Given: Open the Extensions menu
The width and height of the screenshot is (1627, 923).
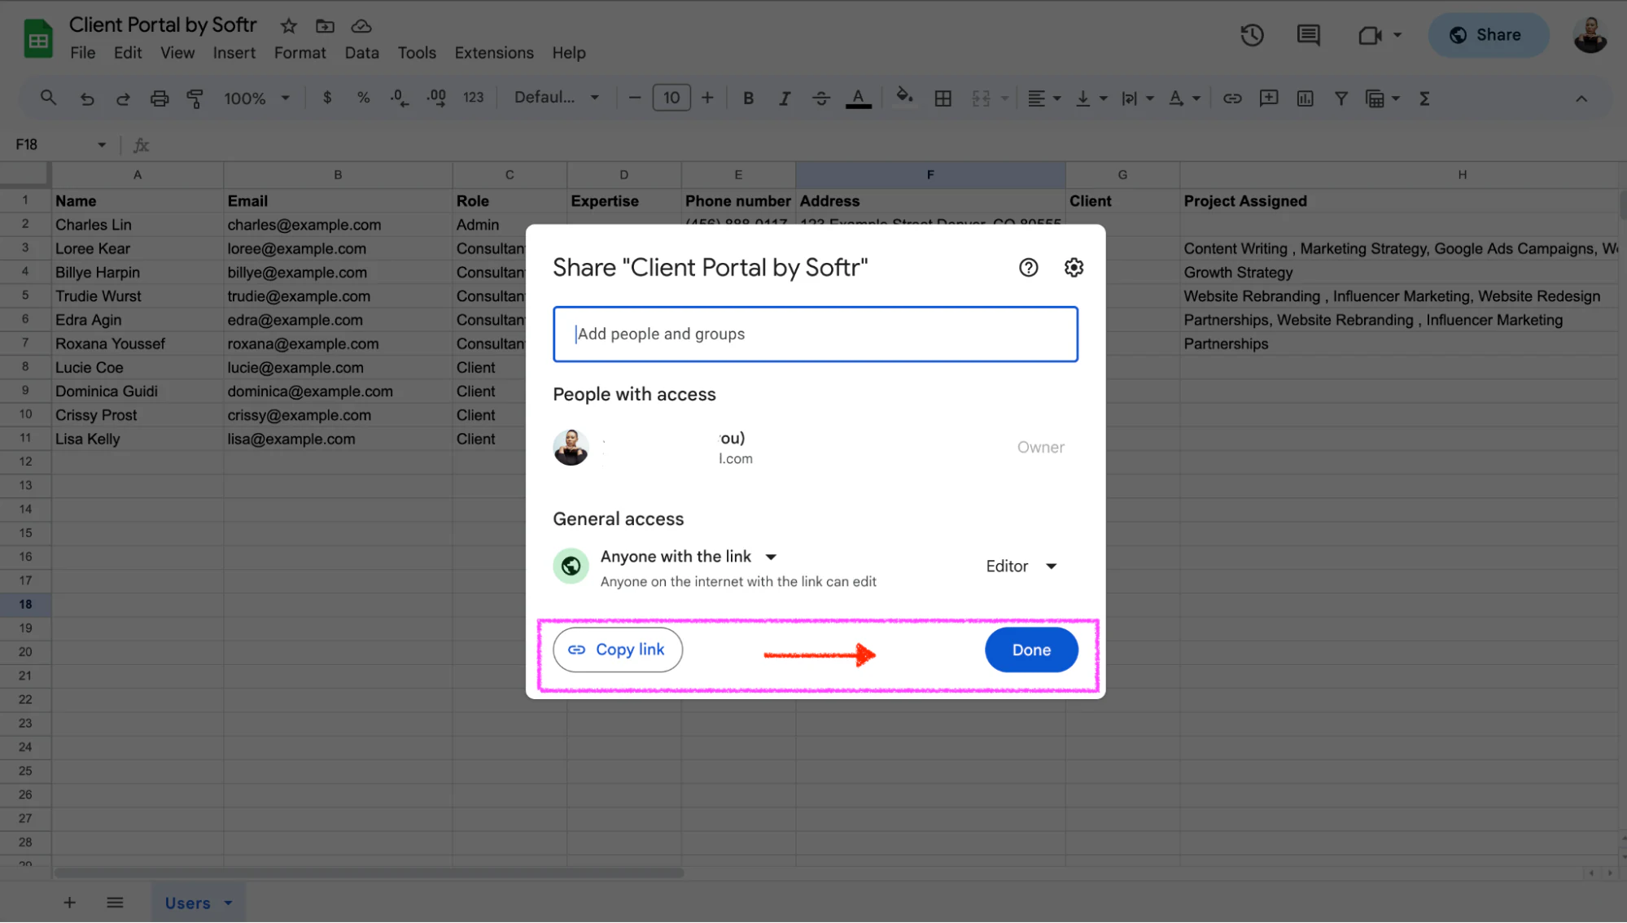Looking at the screenshot, I should point(494,53).
